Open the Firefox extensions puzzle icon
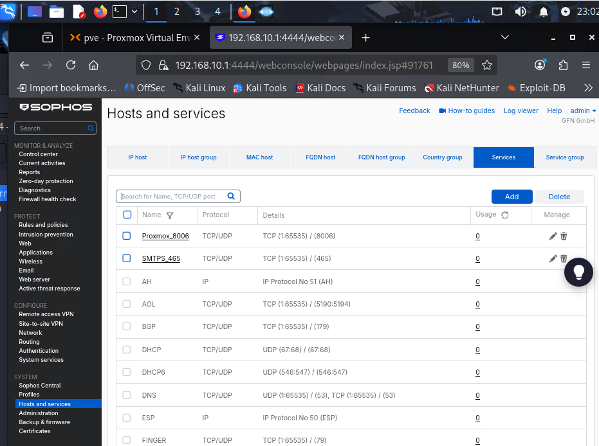 click(x=564, y=65)
